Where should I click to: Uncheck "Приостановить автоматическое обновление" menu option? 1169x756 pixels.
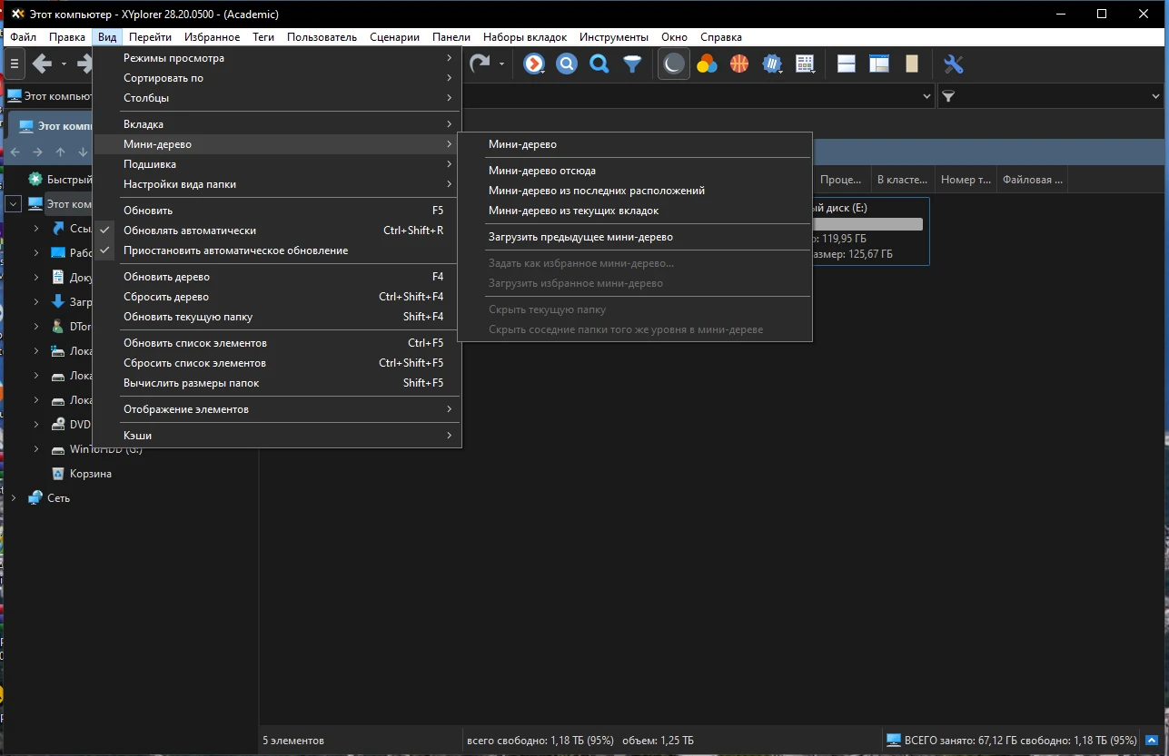click(x=235, y=250)
